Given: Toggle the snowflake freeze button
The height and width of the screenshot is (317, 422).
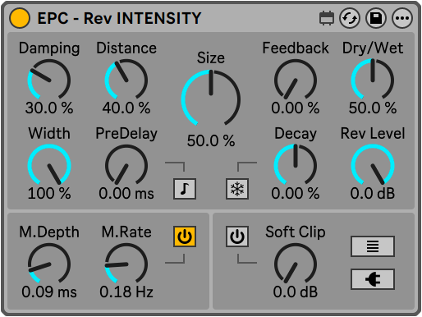Looking at the screenshot, I should pyautogui.click(x=237, y=189).
